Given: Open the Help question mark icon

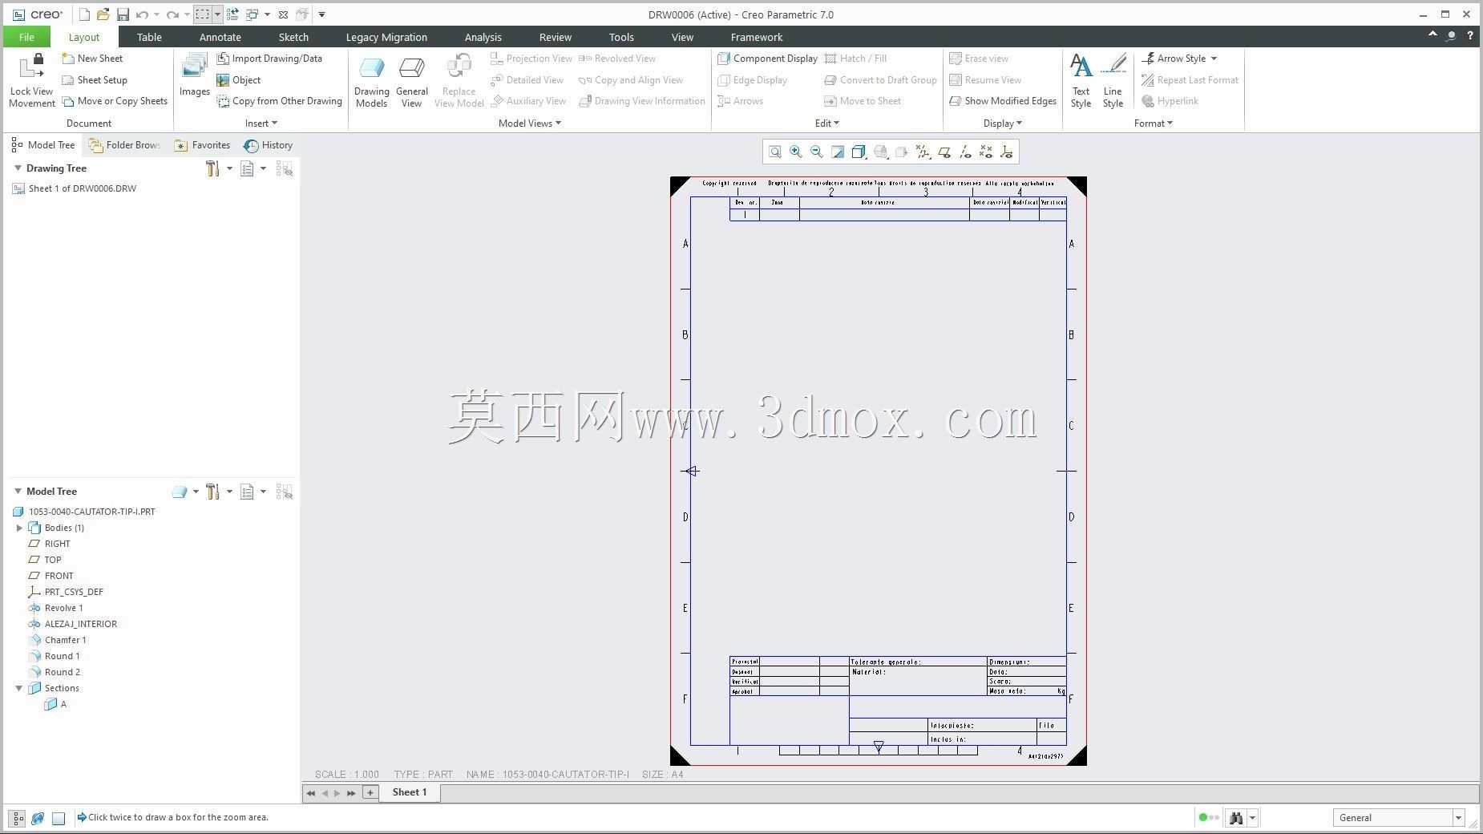Looking at the screenshot, I should click(x=1470, y=36).
